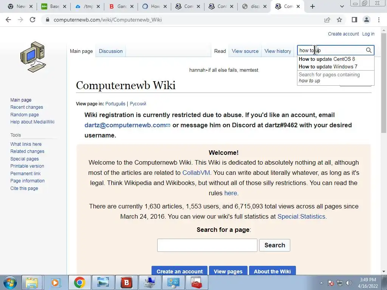387x290 pixels.
Task: Open 'Help about MediaWiki'
Action: click(x=33, y=122)
